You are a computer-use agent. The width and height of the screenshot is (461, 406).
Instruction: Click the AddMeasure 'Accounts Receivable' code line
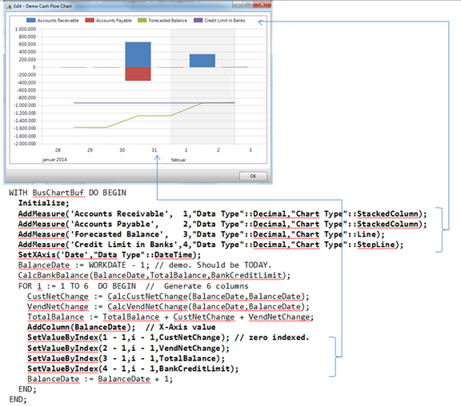(x=222, y=214)
